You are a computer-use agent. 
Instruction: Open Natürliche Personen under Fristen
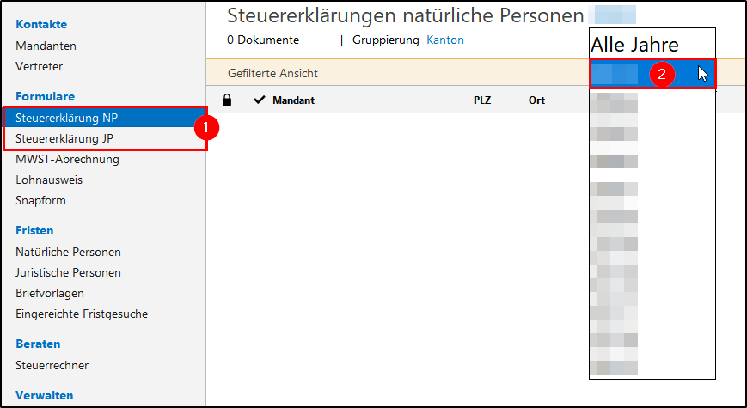click(68, 253)
